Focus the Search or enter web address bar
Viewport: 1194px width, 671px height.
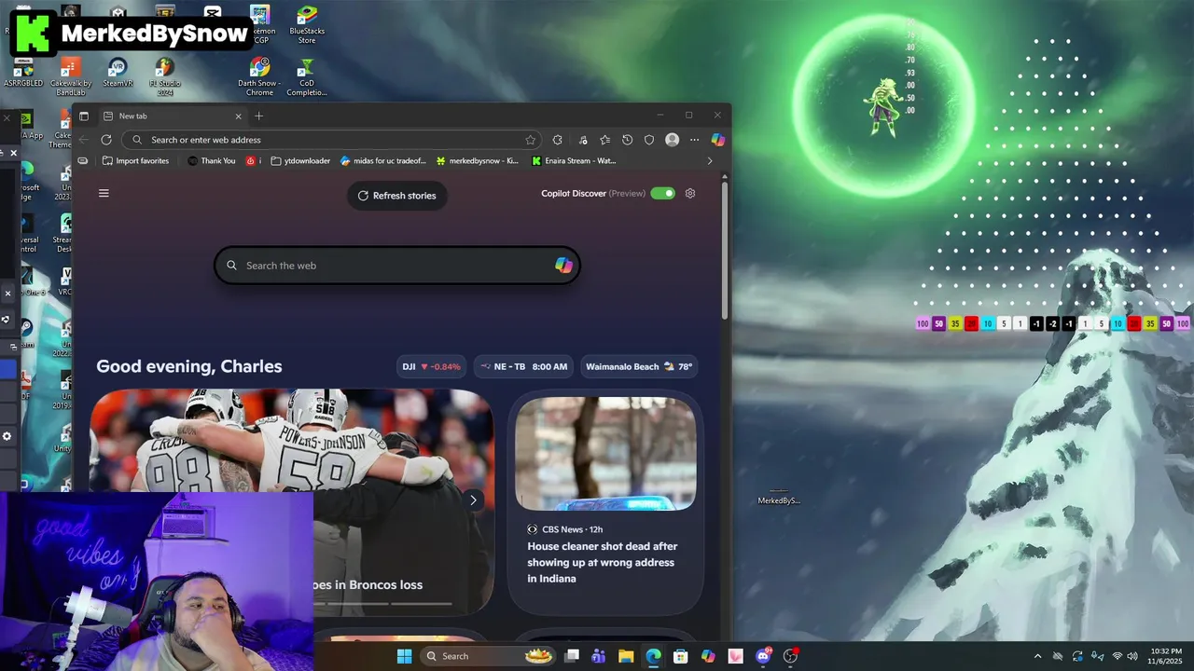click(x=333, y=140)
